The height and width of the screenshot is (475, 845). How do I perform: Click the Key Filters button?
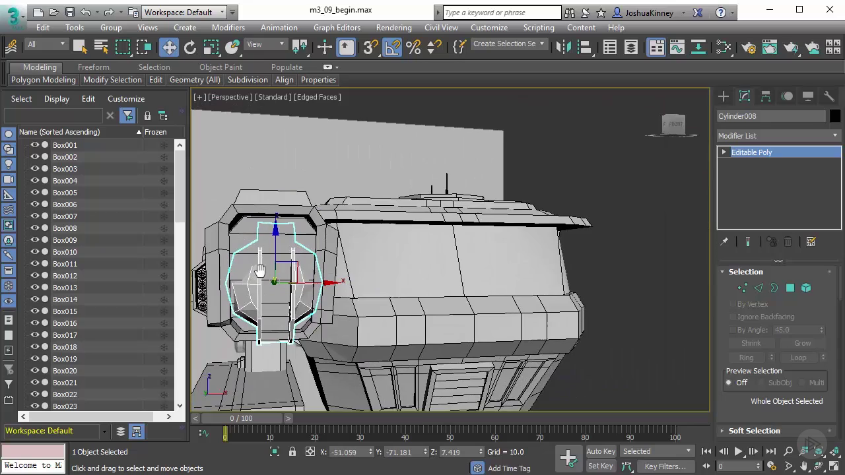coord(665,466)
